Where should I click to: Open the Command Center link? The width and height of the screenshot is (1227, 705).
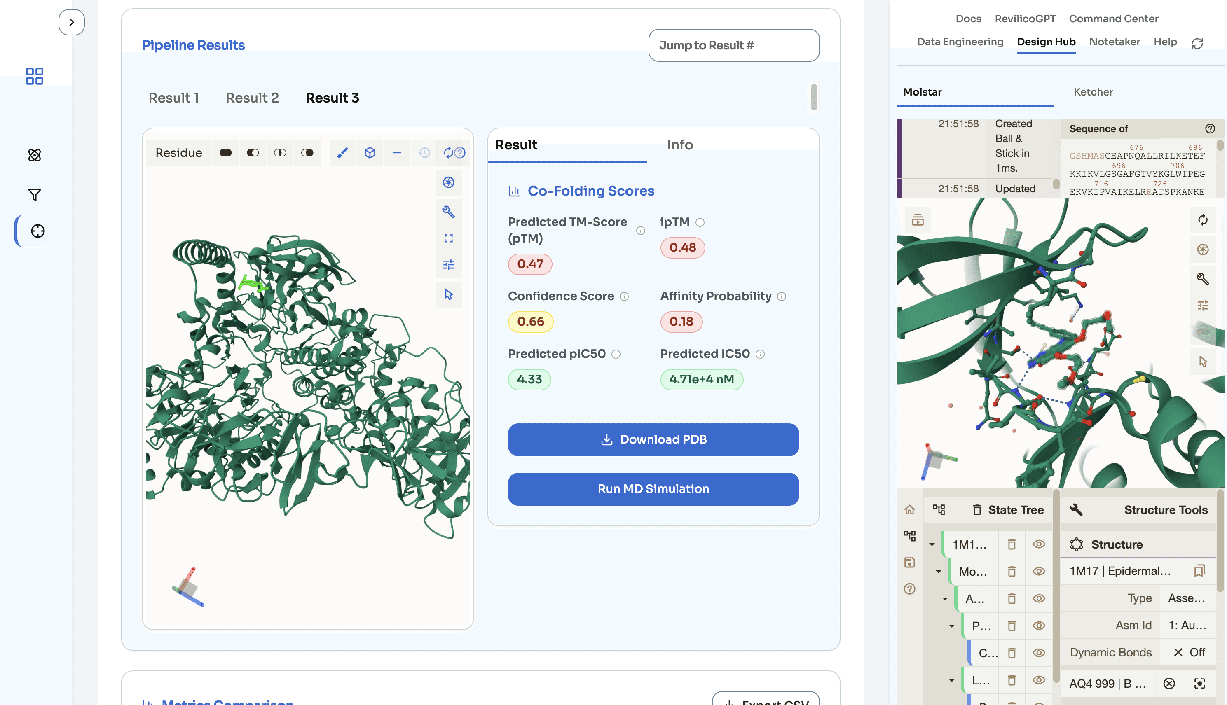[1114, 19]
